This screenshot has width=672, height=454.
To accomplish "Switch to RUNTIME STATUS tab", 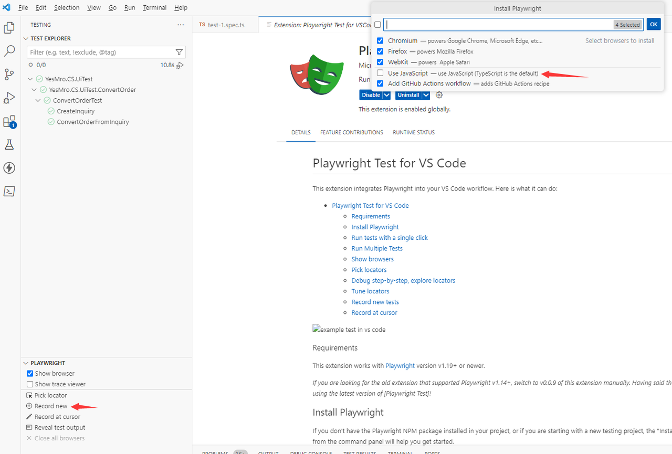I will click(414, 132).
